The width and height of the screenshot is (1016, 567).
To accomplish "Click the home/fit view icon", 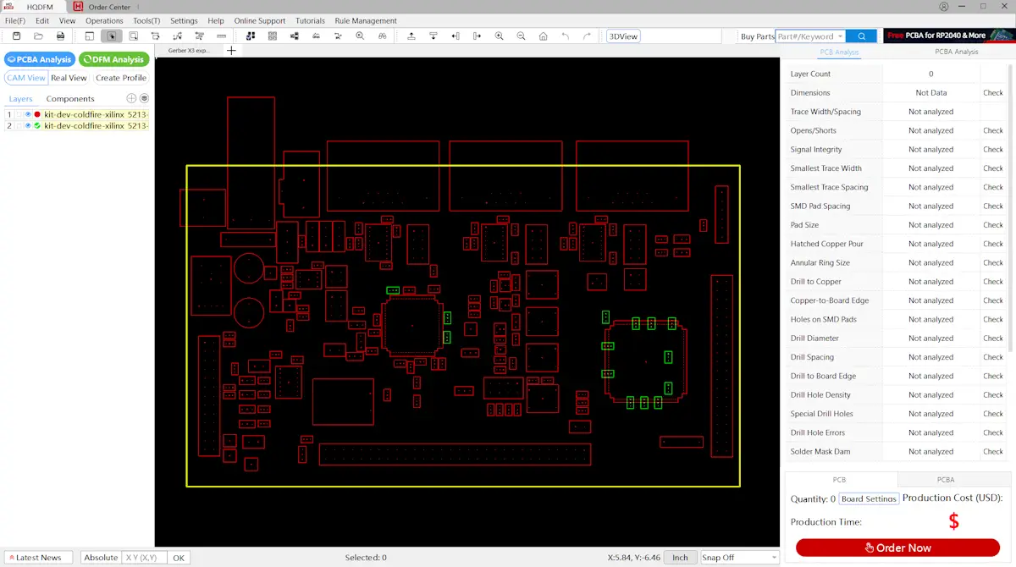I will (x=543, y=36).
